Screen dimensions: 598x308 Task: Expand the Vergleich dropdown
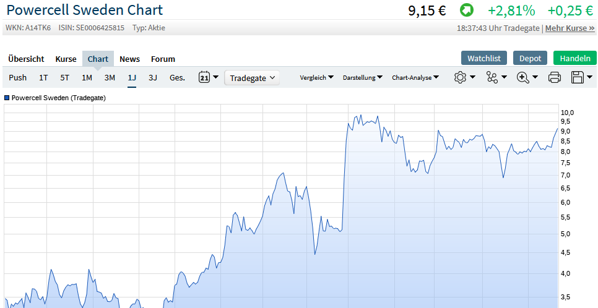[316, 78]
